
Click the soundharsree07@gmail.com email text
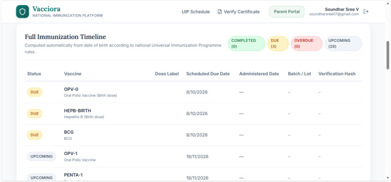click(x=334, y=14)
